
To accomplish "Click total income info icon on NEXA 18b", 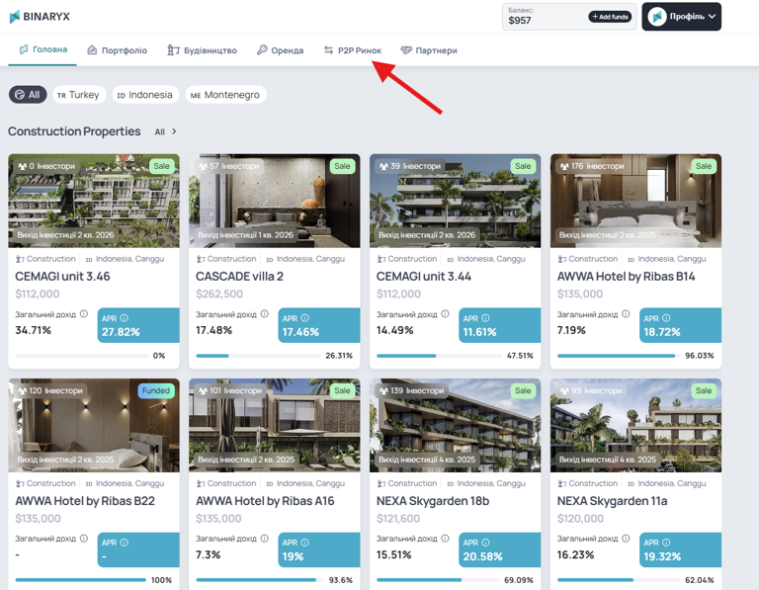I will click(x=446, y=539).
